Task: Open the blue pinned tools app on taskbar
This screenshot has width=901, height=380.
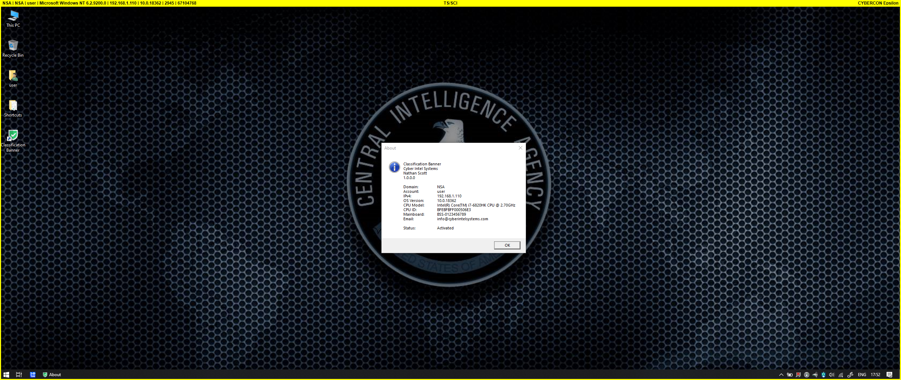Action: pos(33,375)
